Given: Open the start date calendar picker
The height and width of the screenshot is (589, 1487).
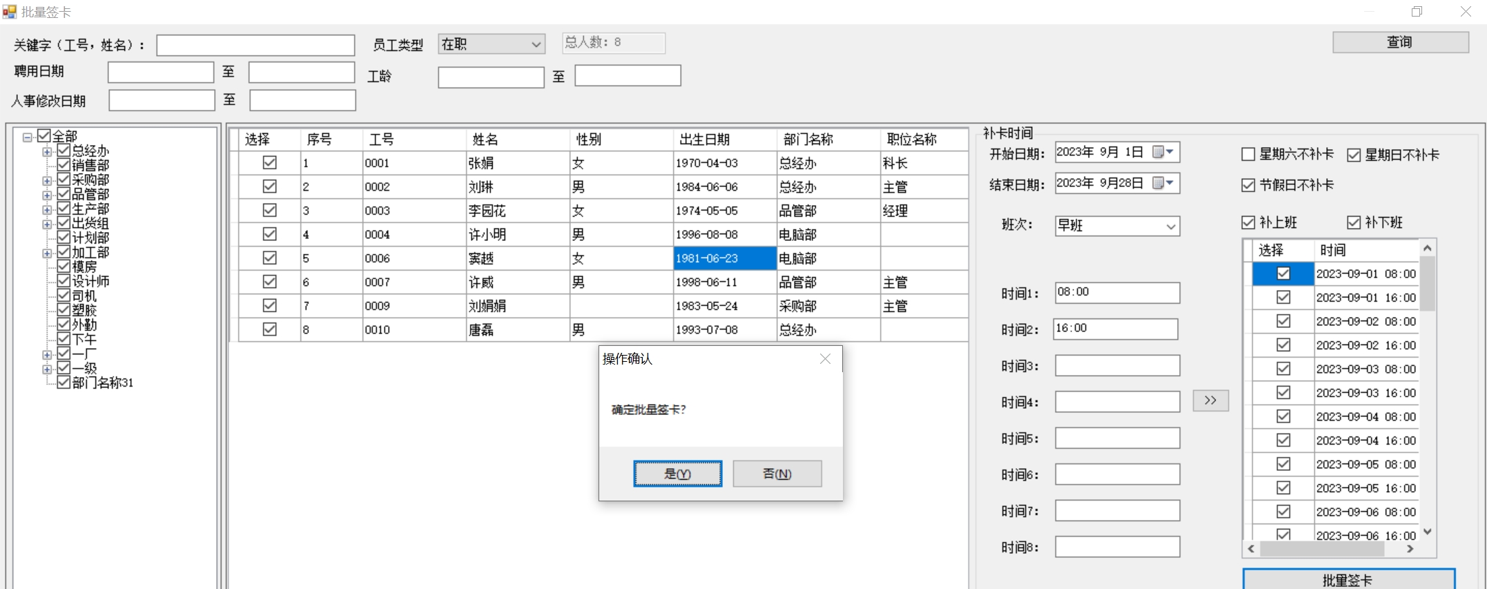Looking at the screenshot, I should tap(1163, 152).
